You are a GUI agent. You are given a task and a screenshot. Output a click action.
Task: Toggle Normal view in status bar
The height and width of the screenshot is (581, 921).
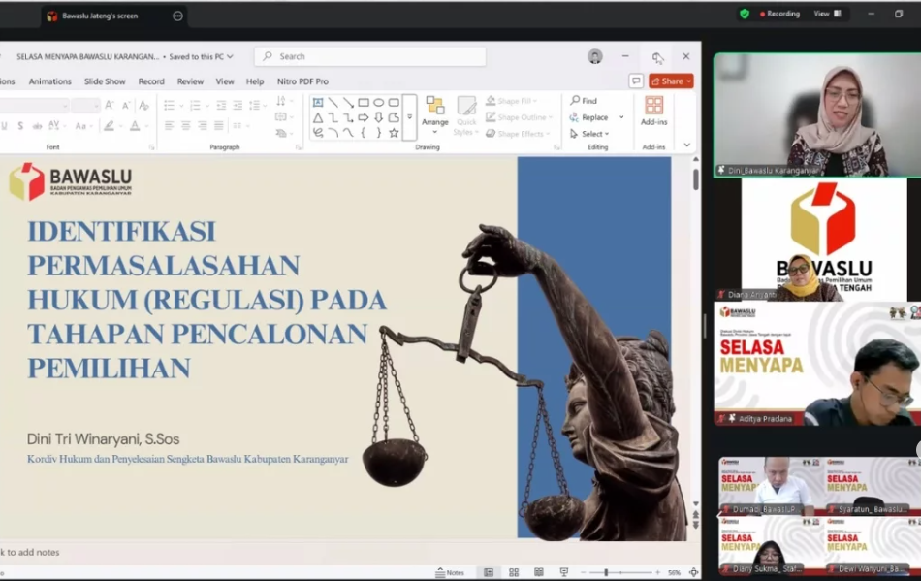pyautogui.click(x=489, y=572)
